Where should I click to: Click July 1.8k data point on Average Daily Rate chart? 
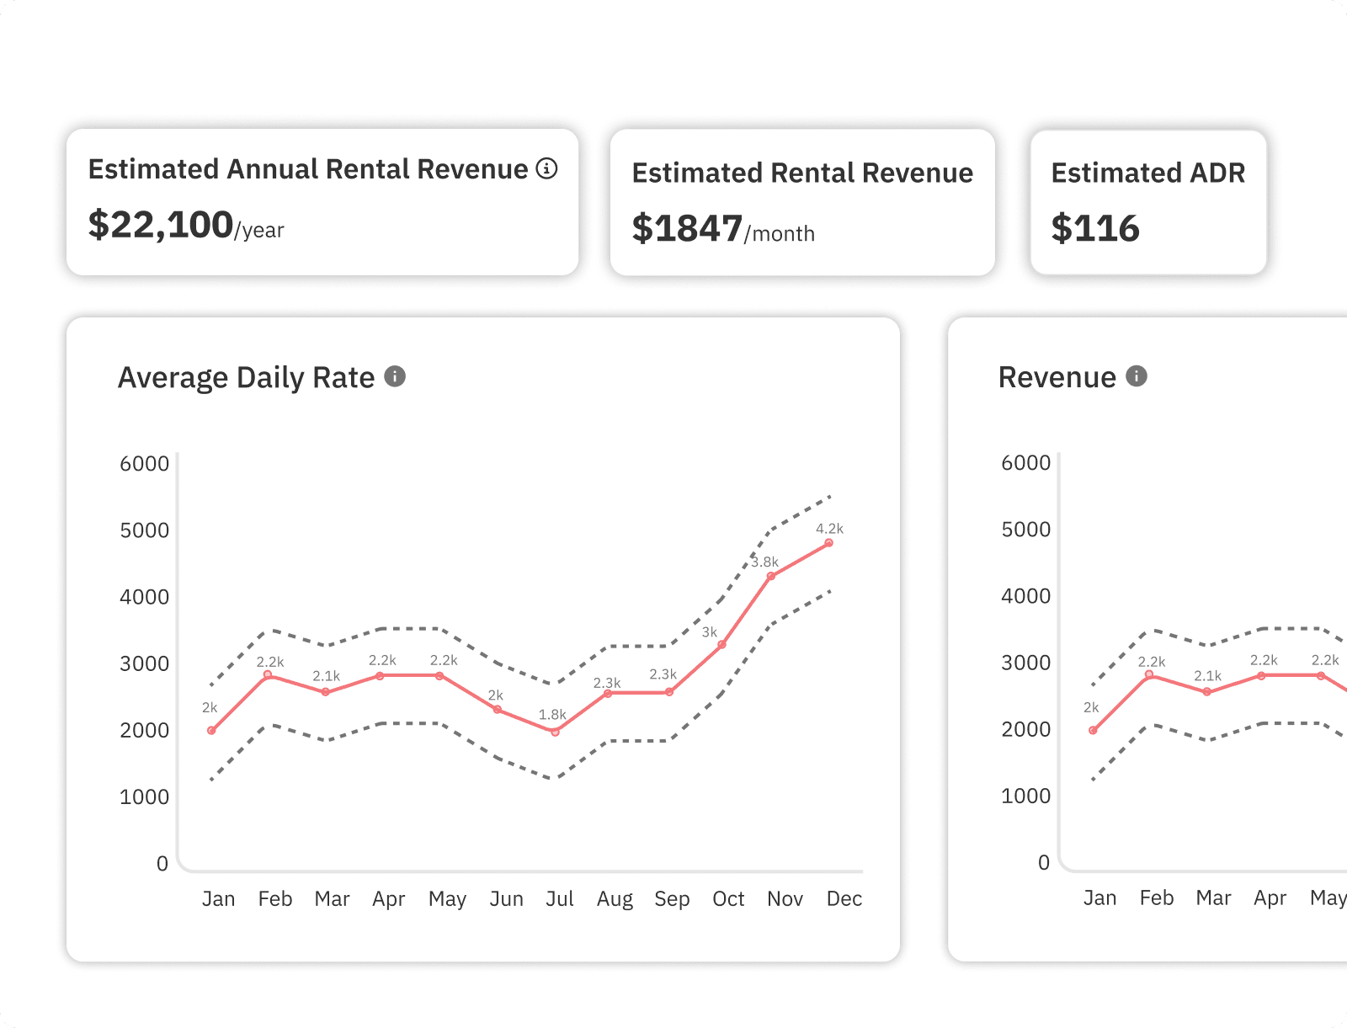coord(555,732)
